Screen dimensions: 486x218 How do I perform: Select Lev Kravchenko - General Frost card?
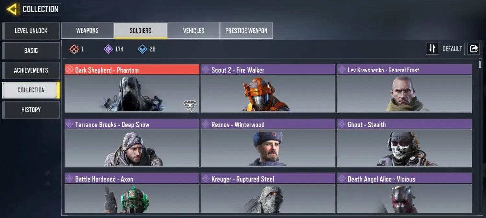[x=404, y=88]
